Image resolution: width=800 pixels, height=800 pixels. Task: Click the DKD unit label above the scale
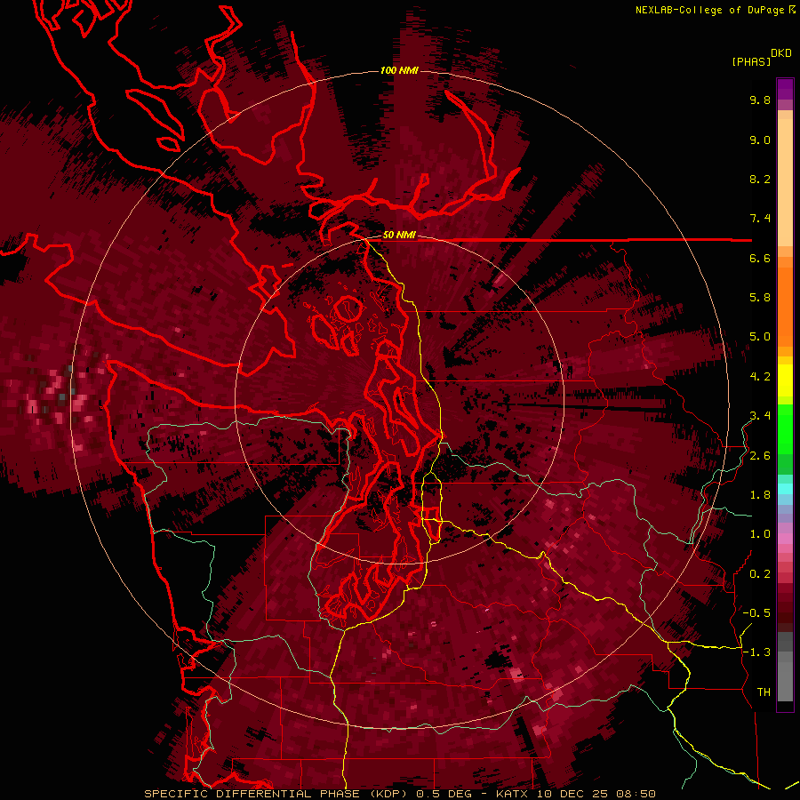click(781, 52)
